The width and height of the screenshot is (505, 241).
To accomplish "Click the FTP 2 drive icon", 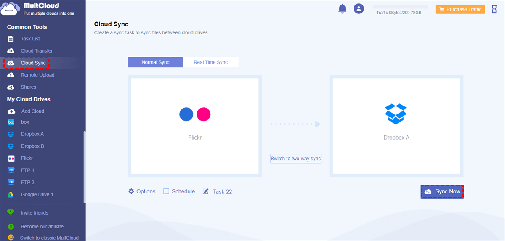I will click(11, 183).
